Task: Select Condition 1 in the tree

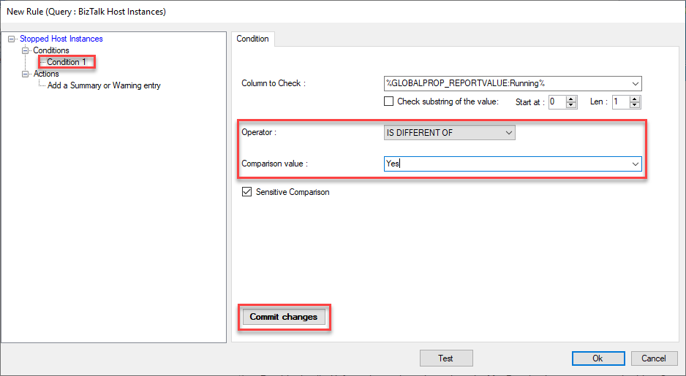Action: (x=67, y=62)
